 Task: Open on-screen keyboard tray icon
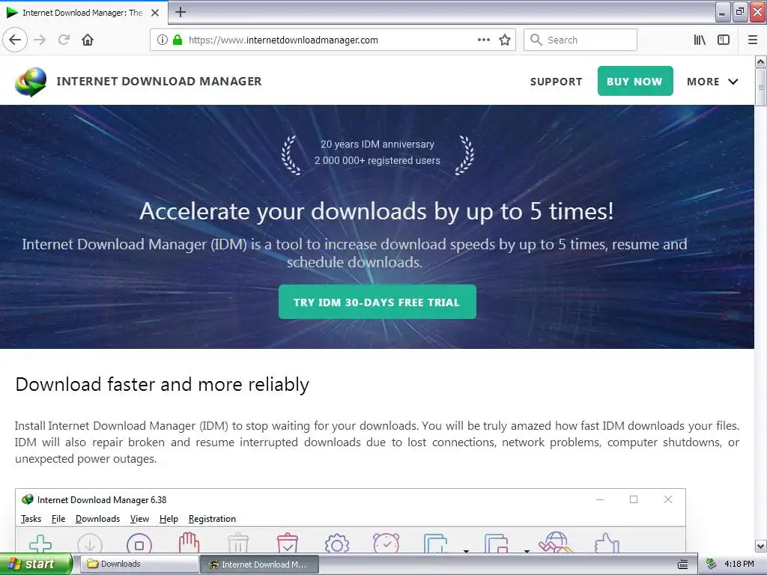pyautogui.click(x=683, y=565)
